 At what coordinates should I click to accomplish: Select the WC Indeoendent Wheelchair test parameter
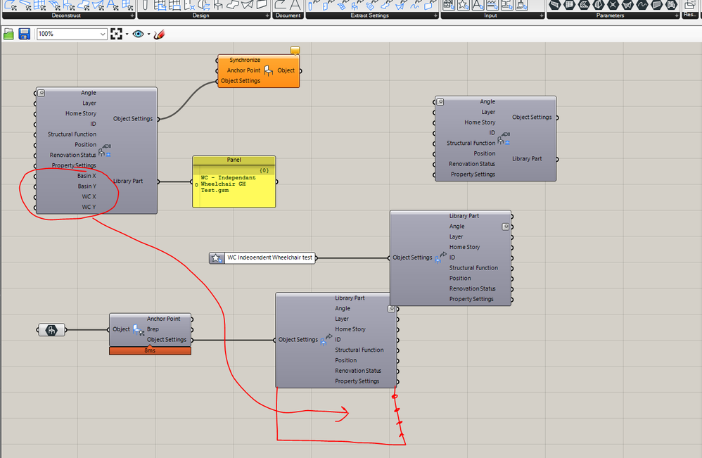click(x=262, y=258)
